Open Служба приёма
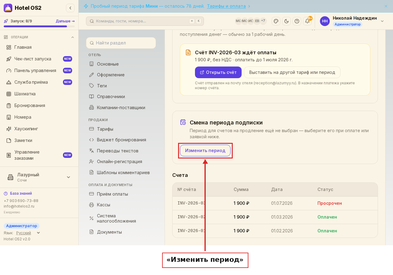 tap(39, 82)
